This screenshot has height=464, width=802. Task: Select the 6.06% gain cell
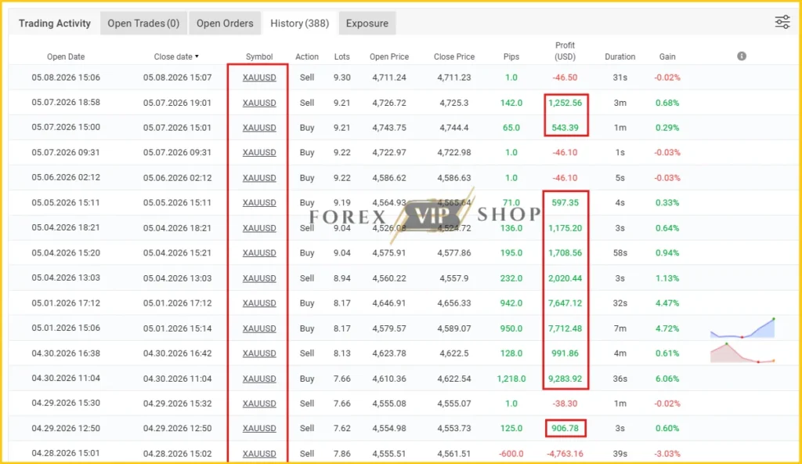click(667, 379)
